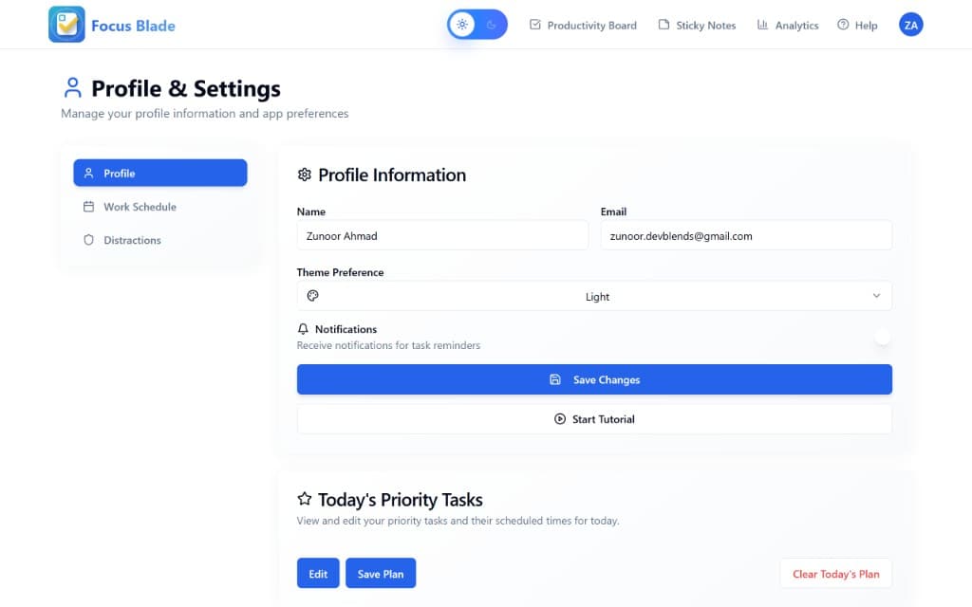Click 'Receive notifications for task reminders' text

pyautogui.click(x=388, y=345)
